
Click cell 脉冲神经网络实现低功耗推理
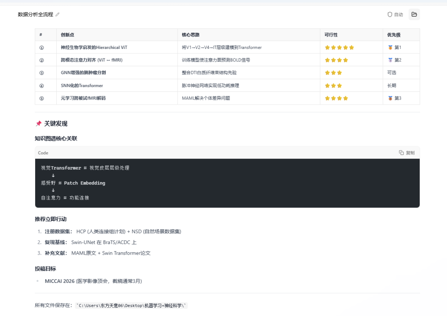[x=210, y=85]
